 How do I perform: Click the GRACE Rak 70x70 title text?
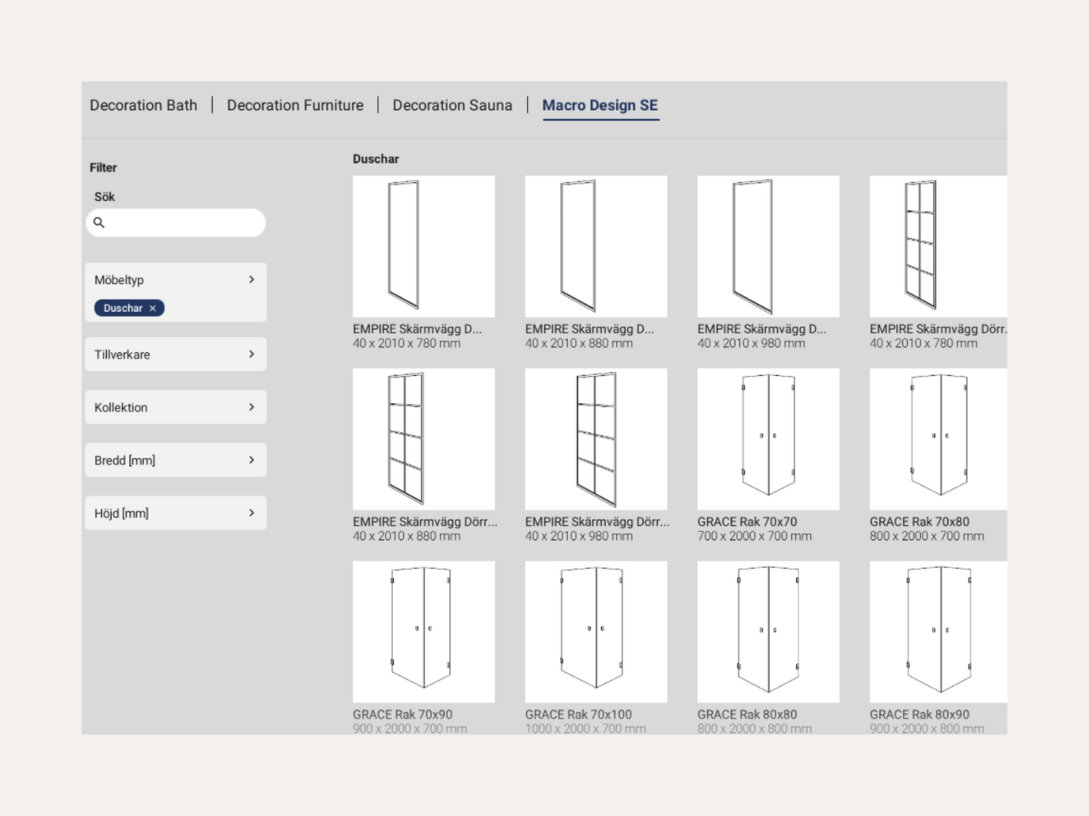click(747, 522)
